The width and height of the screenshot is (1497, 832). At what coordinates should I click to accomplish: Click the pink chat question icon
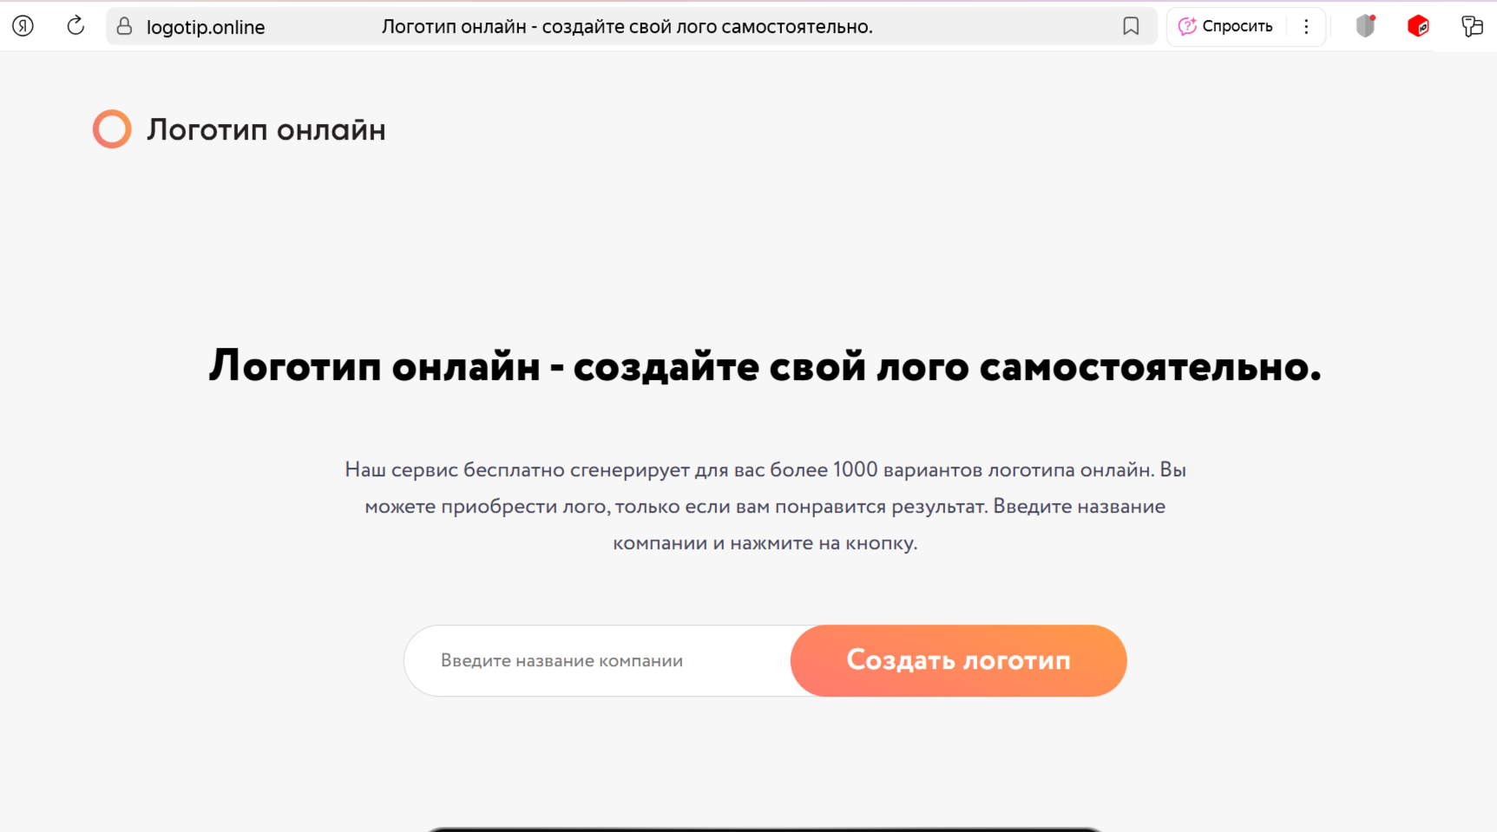pos(1187,27)
